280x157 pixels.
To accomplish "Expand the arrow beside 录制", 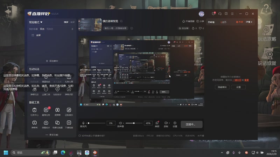I will [x=169, y=123].
